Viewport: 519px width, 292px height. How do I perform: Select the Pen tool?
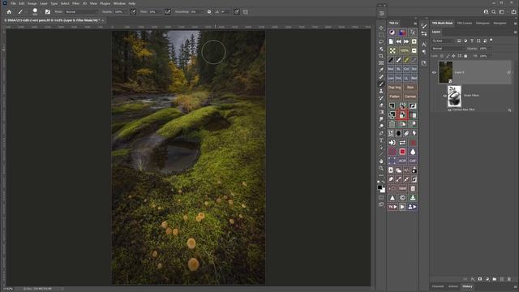(x=381, y=133)
